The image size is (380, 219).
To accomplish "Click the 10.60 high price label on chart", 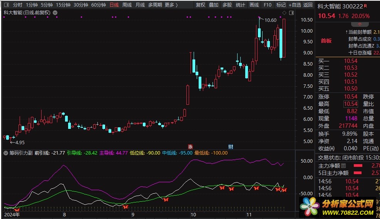I will coord(270,20).
